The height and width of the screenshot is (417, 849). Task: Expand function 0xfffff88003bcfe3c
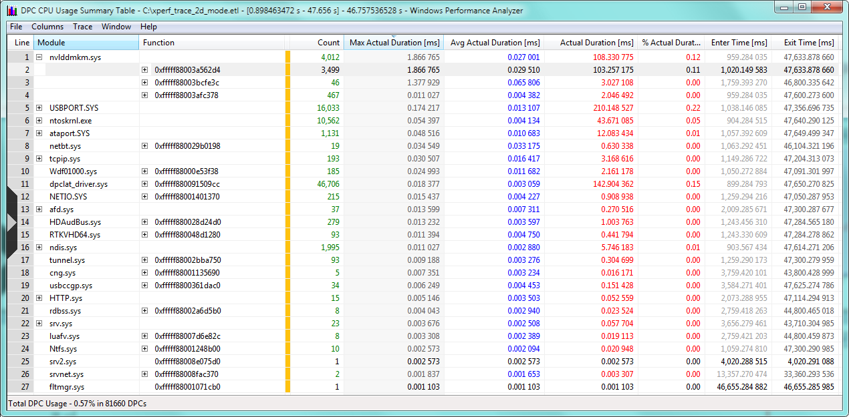144,83
